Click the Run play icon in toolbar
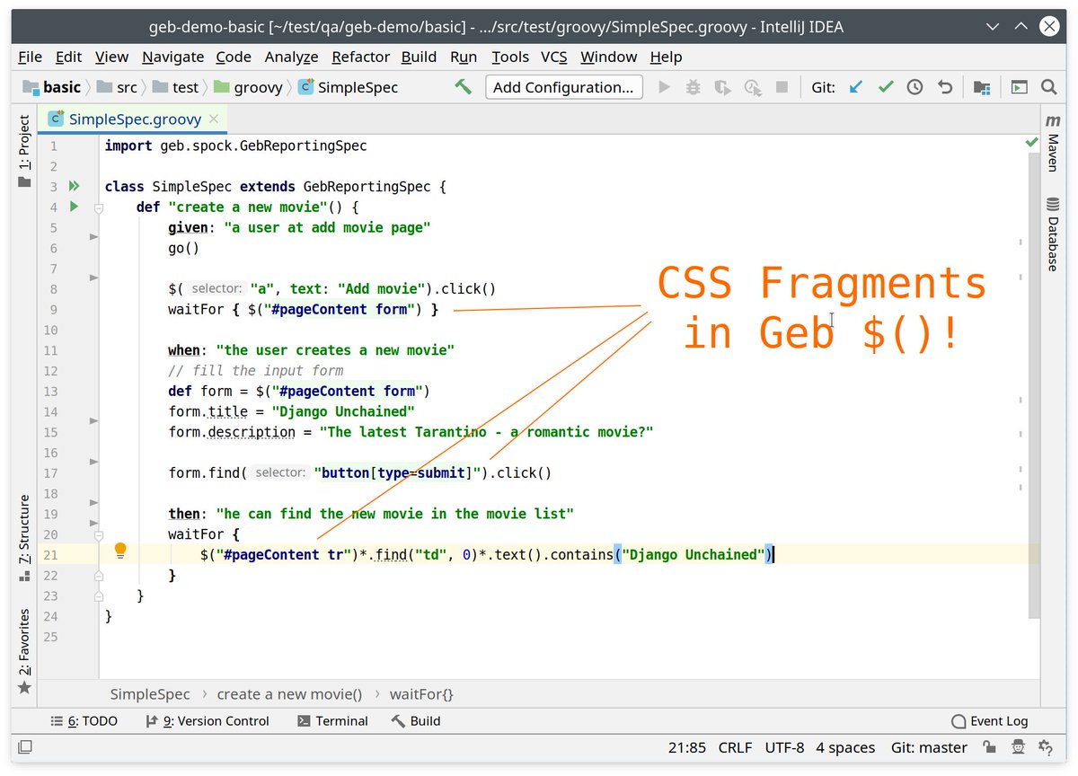 [664, 87]
